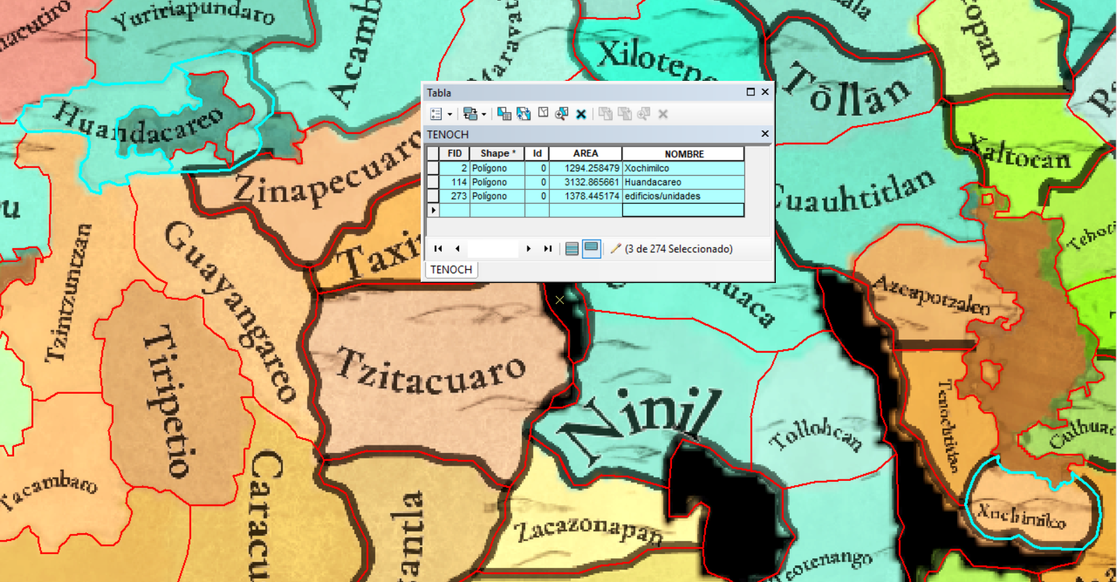Image resolution: width=1117 pixels, height=582 pixels.
Task: Click the selected count status text
Action: pyautogui.click(x=679, y=249)
